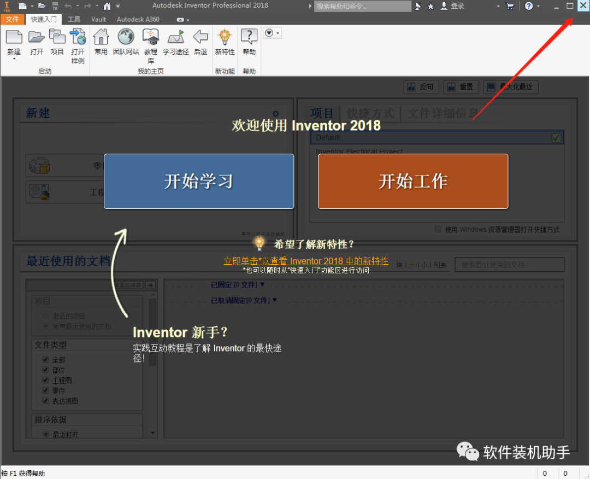Click the 打开样例 (Open Samples) icon
The width and height of the screenshot is (590, 479).
click(x=78, y=37)
